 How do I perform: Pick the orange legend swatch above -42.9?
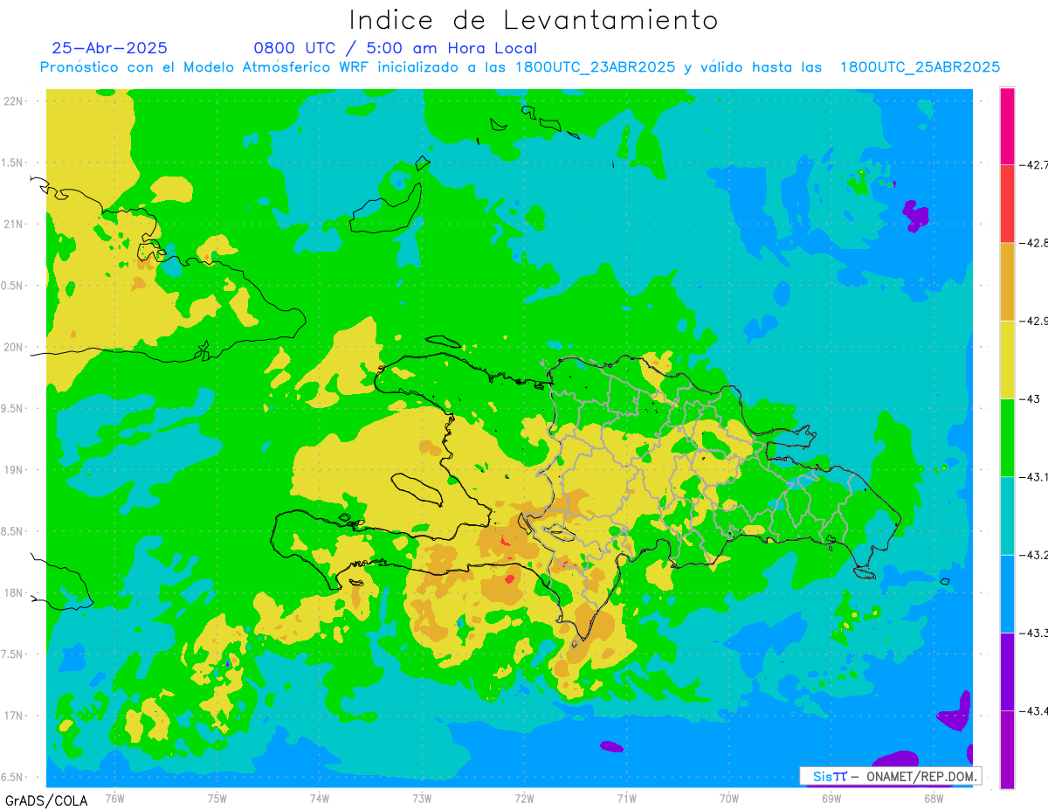coord(1007,281)
